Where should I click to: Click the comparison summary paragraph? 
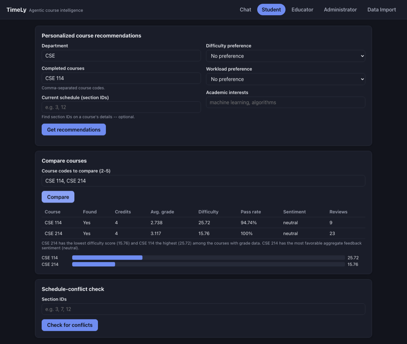point(202,245)
